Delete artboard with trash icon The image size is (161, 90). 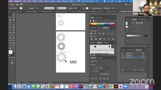(x=143, y=70)
